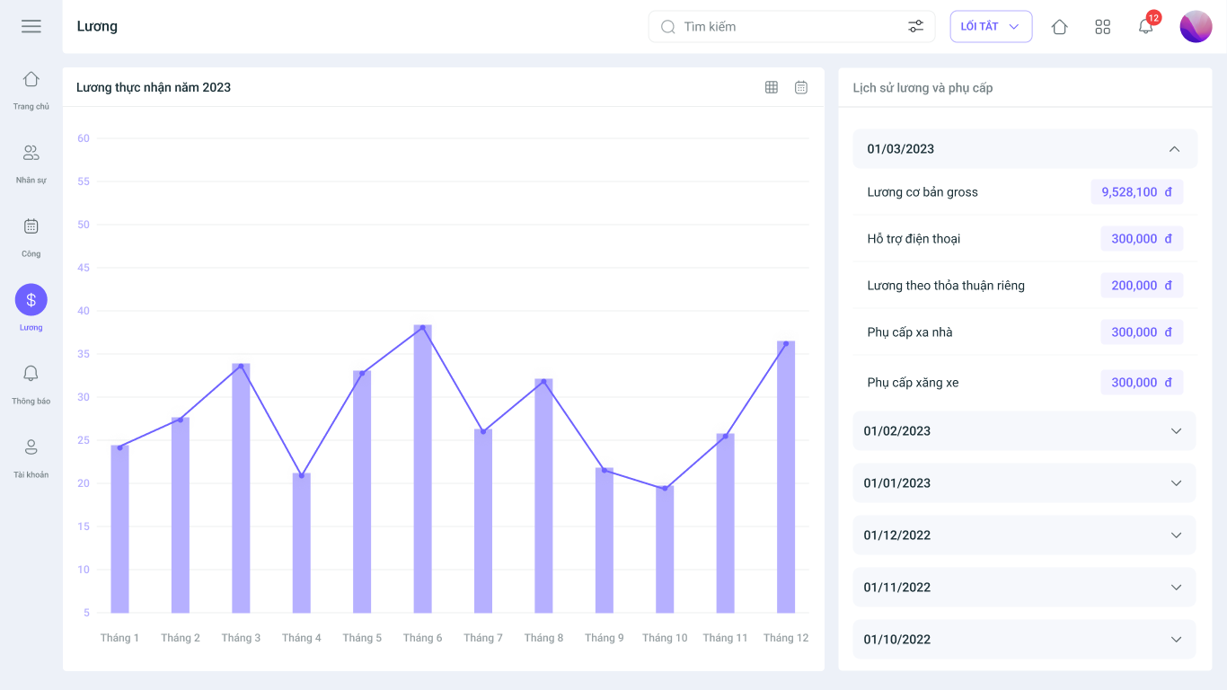Click the Tháng 3 bar in chart
1227x690 pixels.
(x=241, y=489)
